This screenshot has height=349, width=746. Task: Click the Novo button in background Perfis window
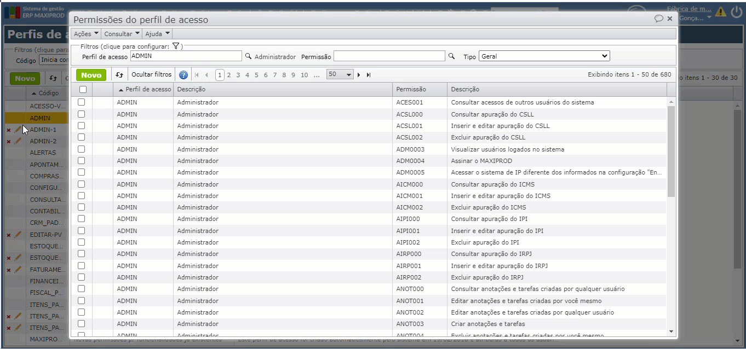25,78
